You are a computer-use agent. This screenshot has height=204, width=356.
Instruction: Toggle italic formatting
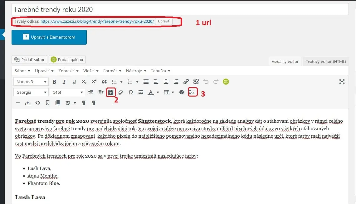point(64,82)
